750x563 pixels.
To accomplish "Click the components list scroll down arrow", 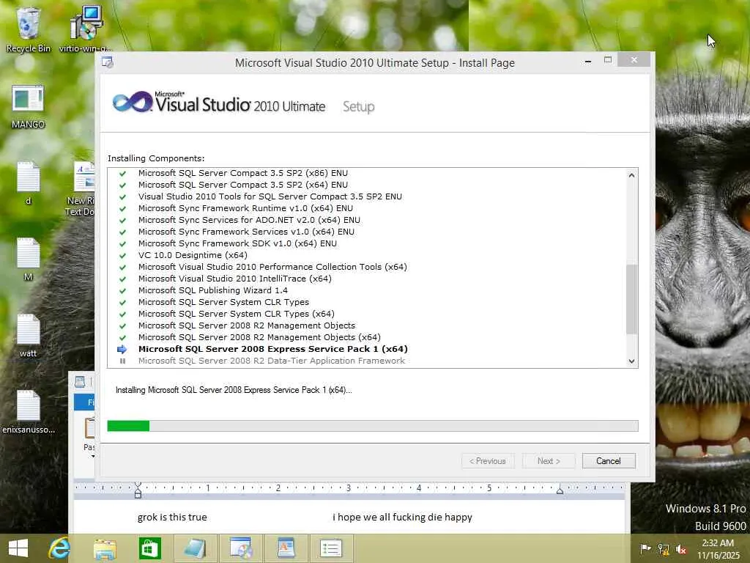I will 632,361.
